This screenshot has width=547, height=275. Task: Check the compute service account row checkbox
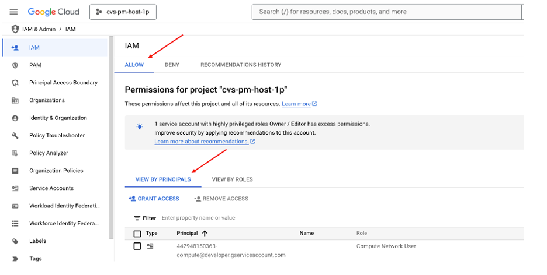[137, 246]
